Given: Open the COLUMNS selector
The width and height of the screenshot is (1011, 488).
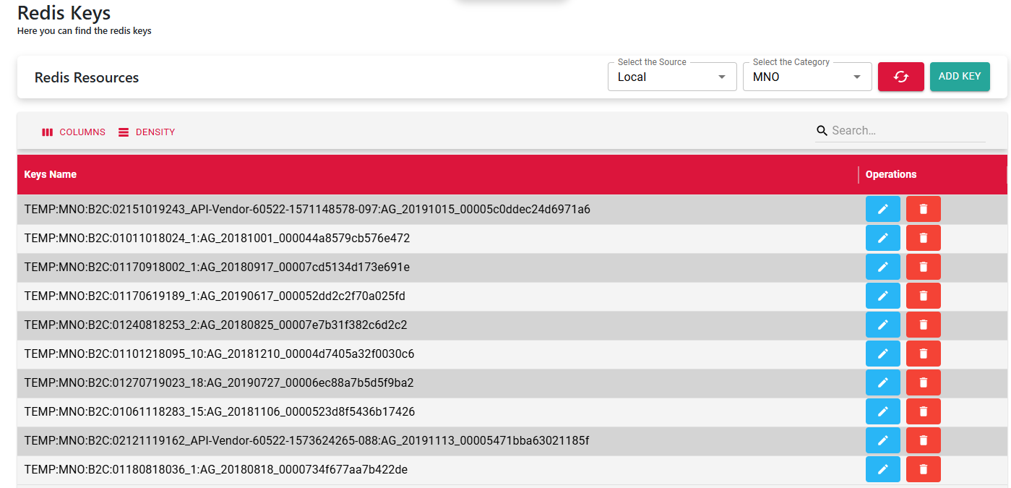Looking at the screenshot, I should point(74,132).
